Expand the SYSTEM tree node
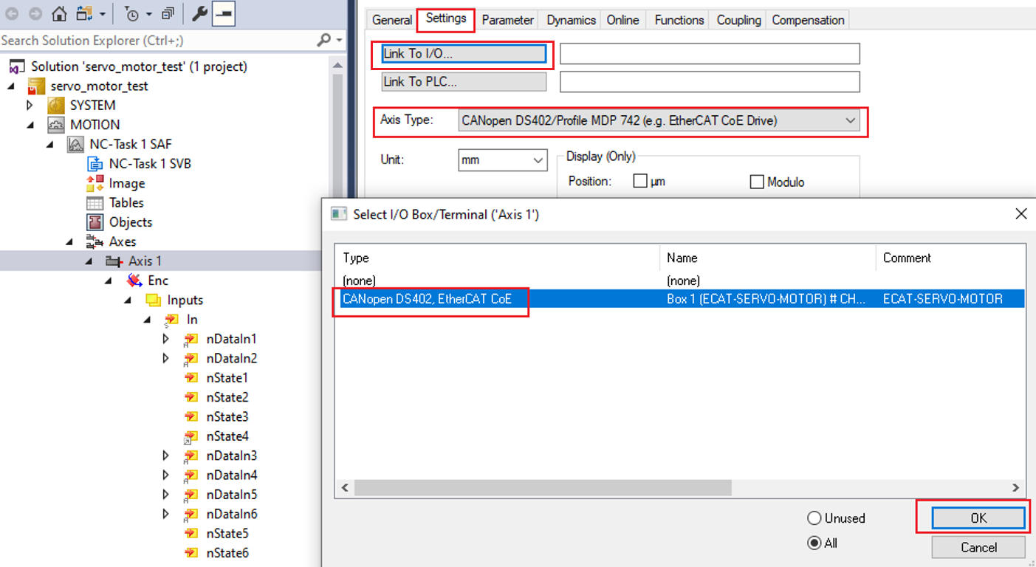1036x567 pixels. pyautogui.click(x=30, y=106)
